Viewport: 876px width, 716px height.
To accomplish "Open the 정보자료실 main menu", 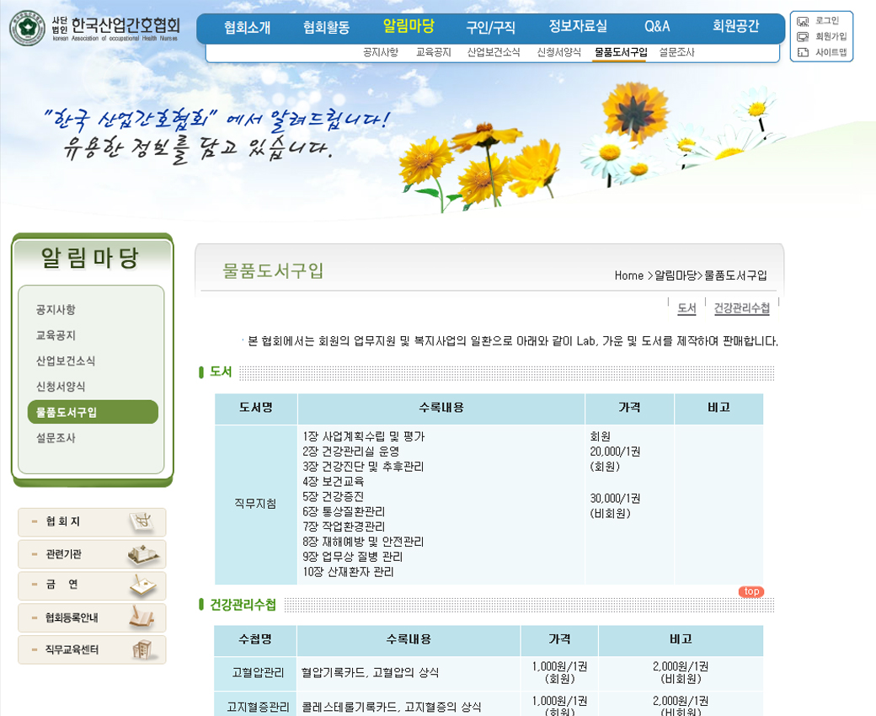I will 577,27.
